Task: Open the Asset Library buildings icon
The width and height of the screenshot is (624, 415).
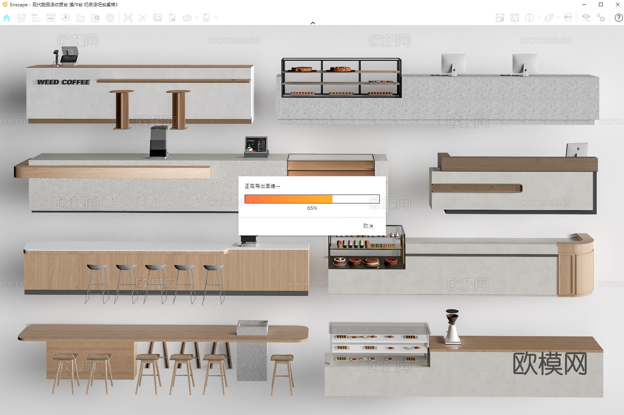Action: point(80,18)
